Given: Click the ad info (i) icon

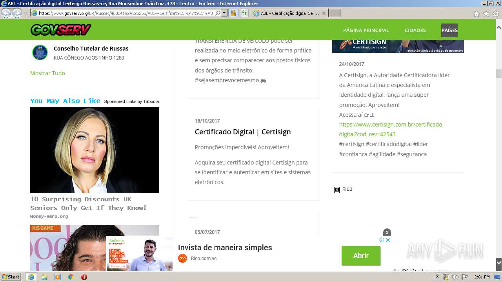Looking at the screenshot, I should point(382,240).
